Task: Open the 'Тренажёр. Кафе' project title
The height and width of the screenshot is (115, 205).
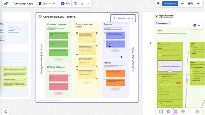Action: [x=23, y=4]
